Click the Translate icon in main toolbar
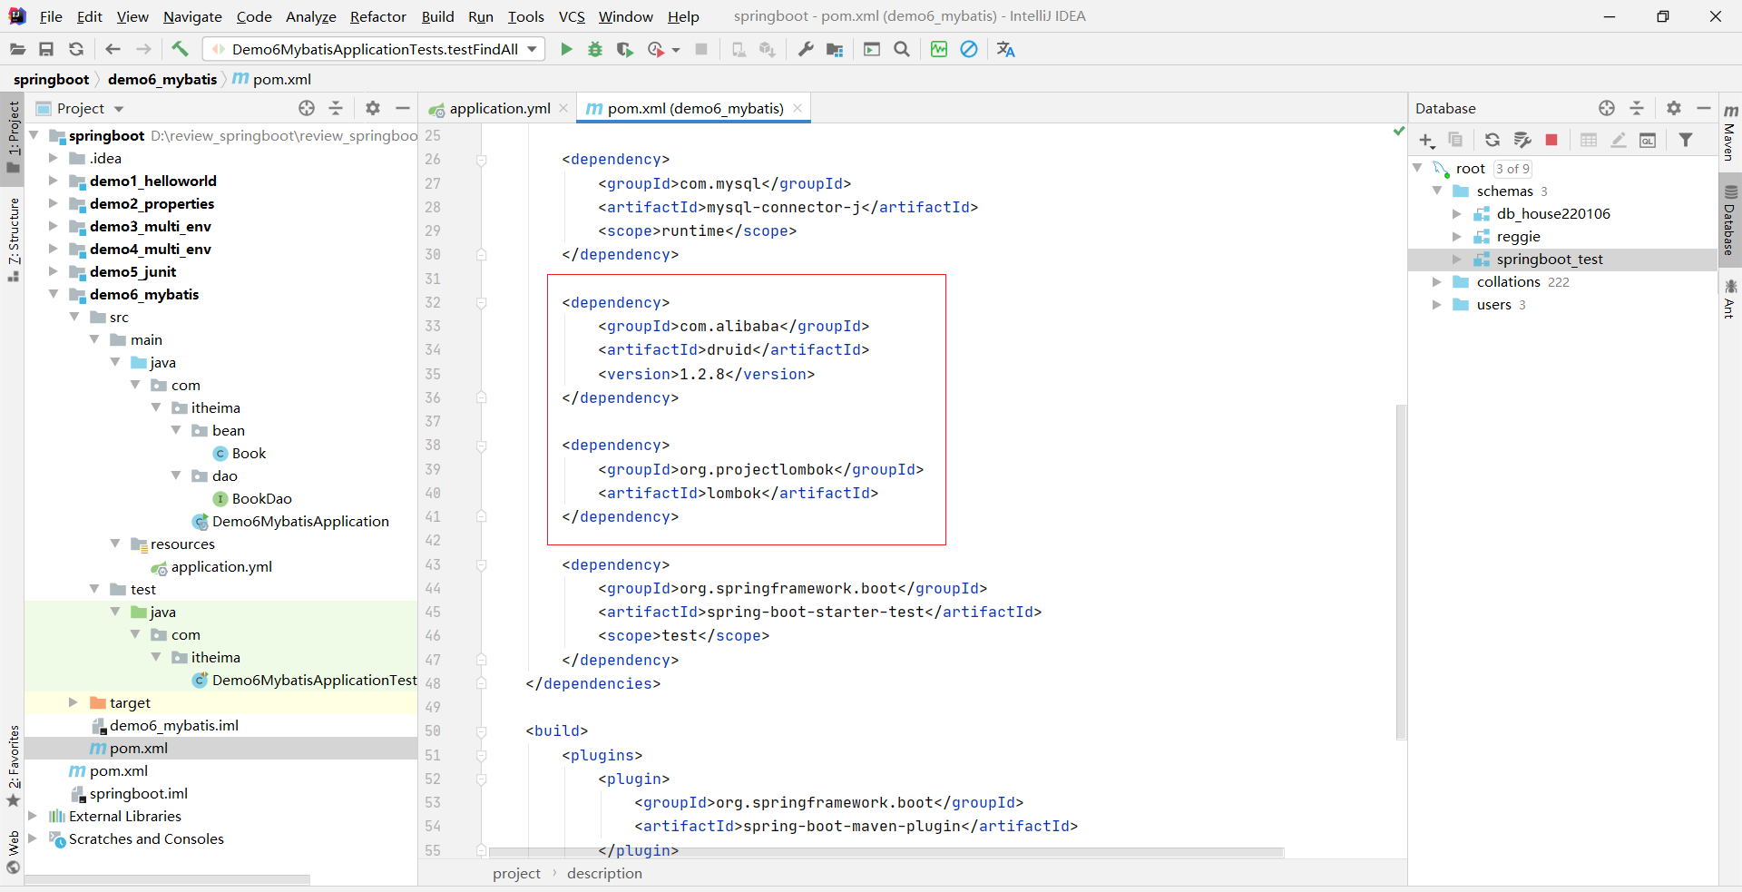 (x=1005, y=49)
